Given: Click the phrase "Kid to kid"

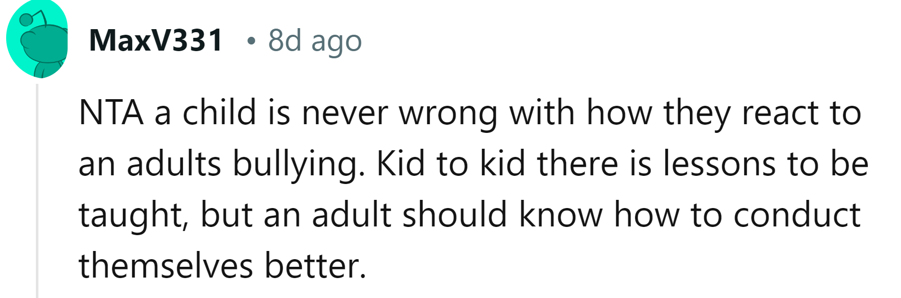Looking at the screenshot, I should click(x=451, y=164).
